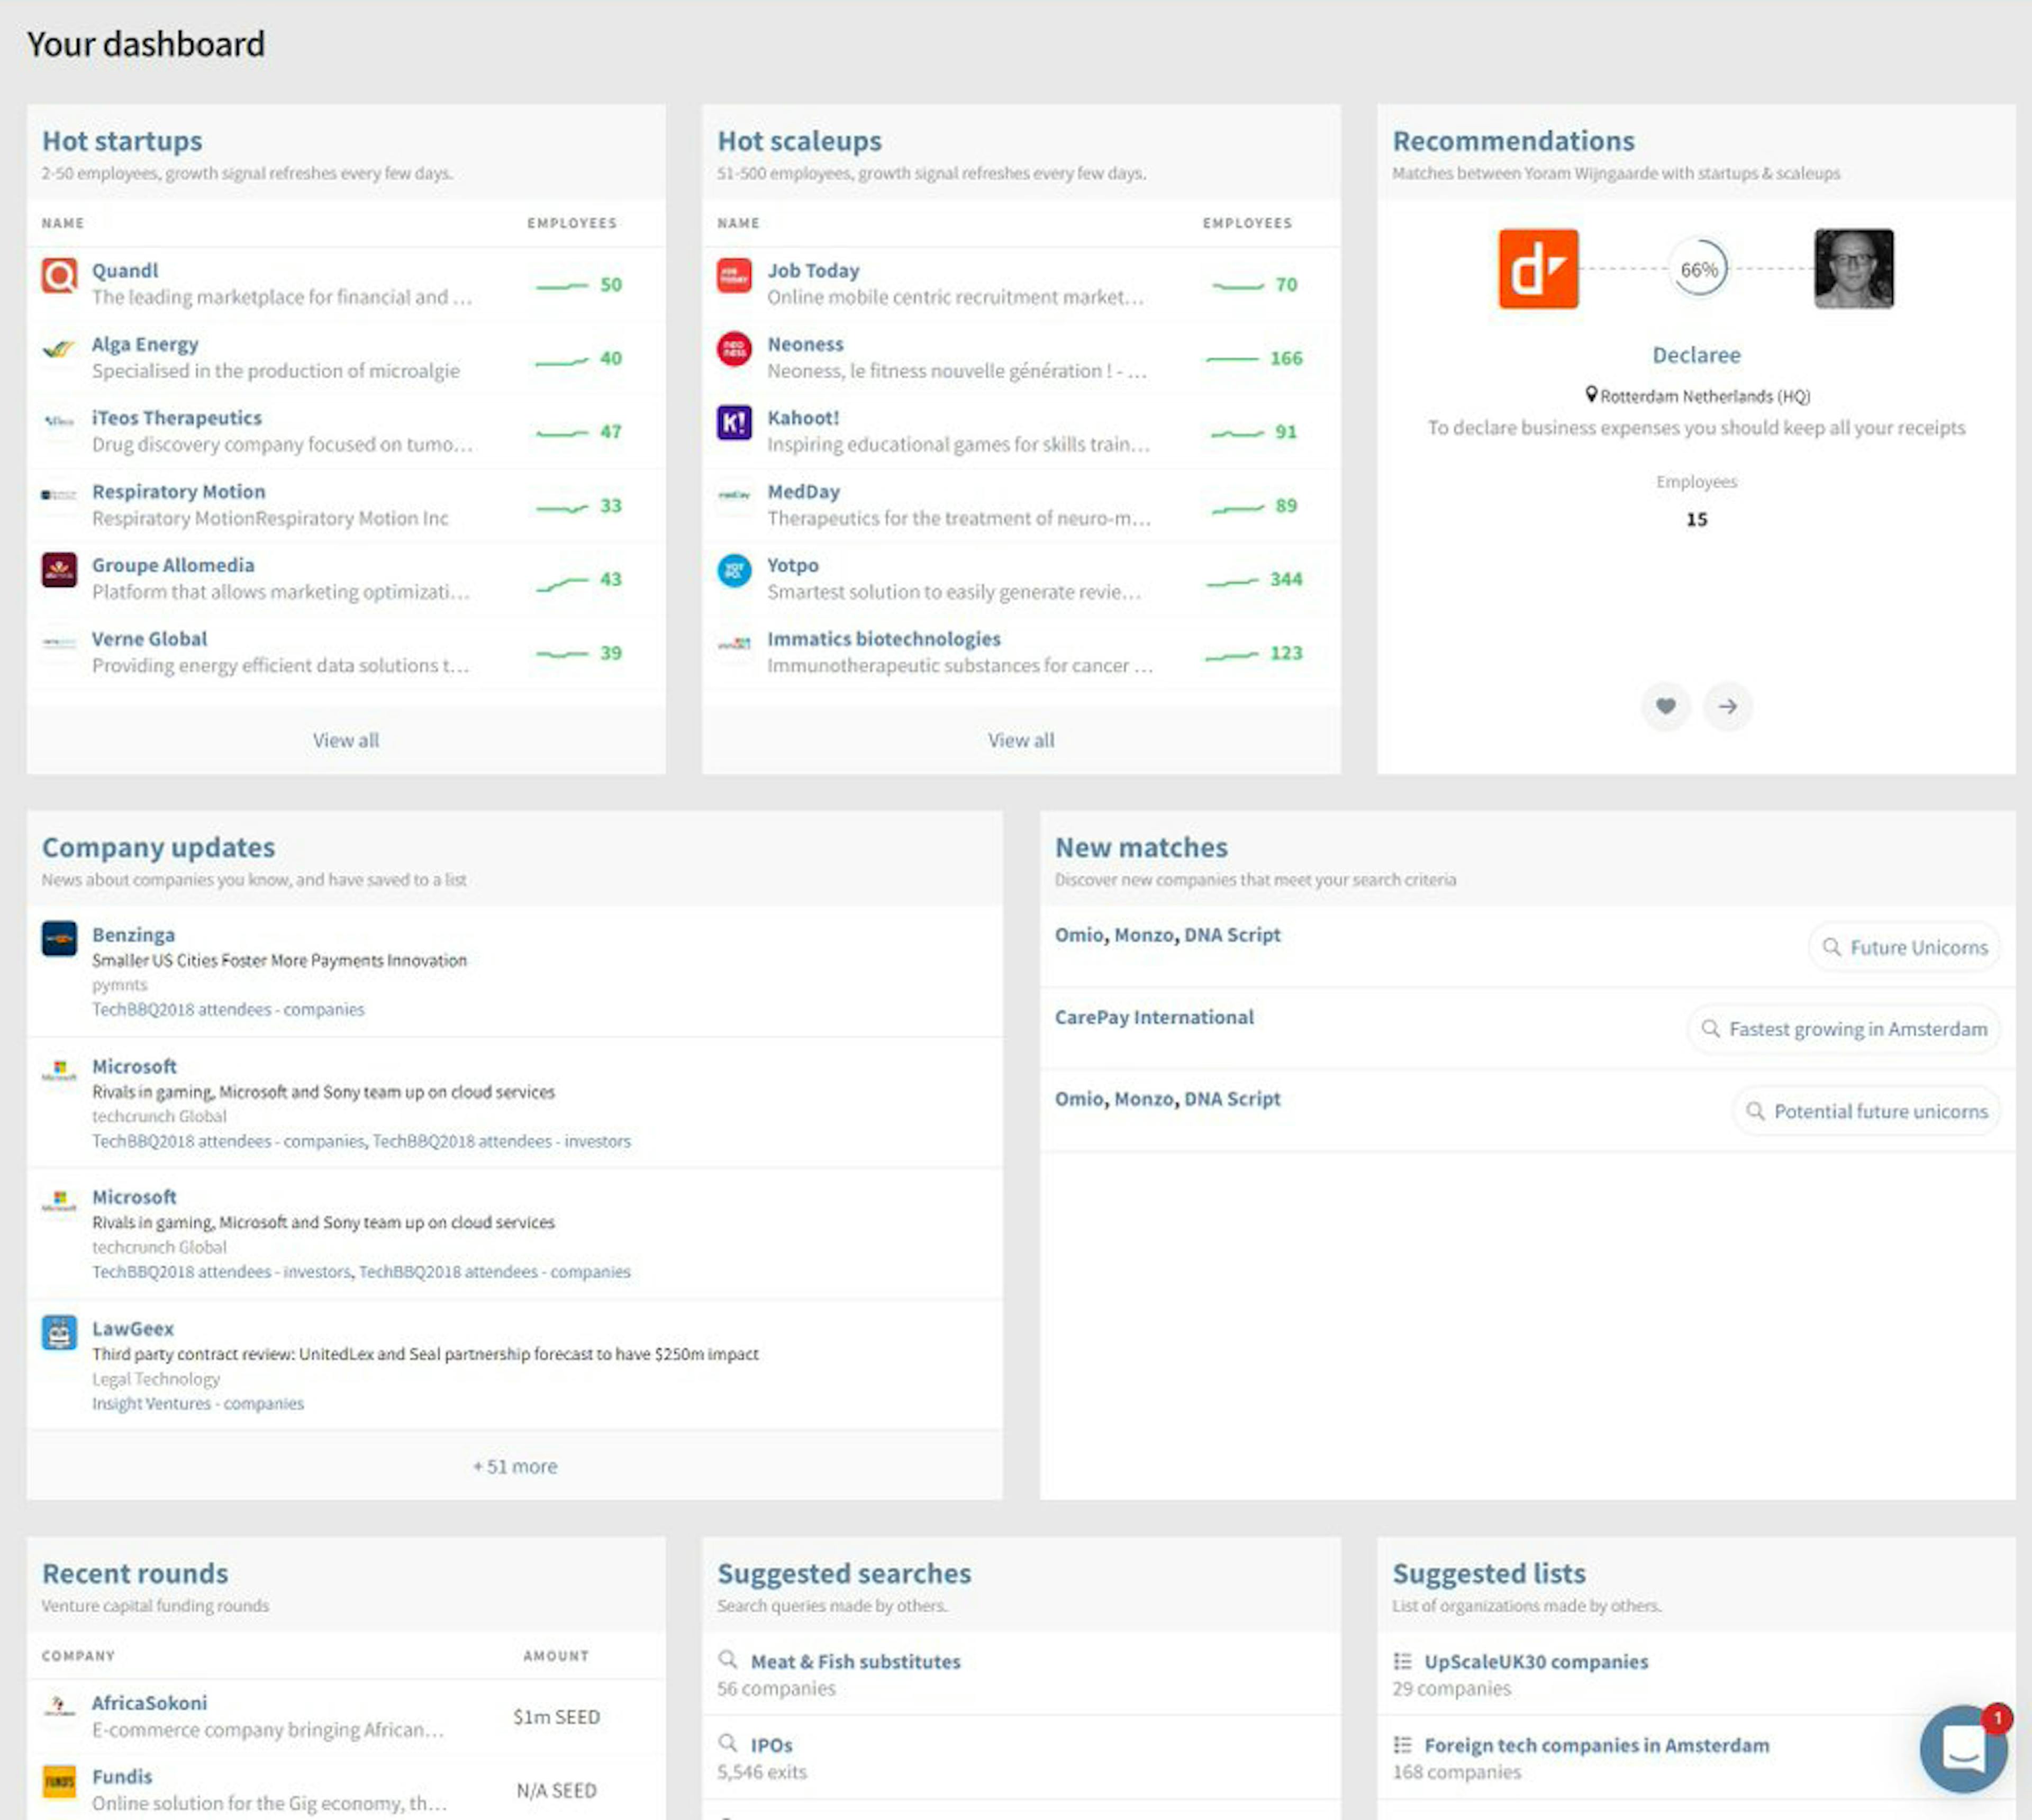
Task: Open the IPOs suggested search
Action: (771, 1744)
